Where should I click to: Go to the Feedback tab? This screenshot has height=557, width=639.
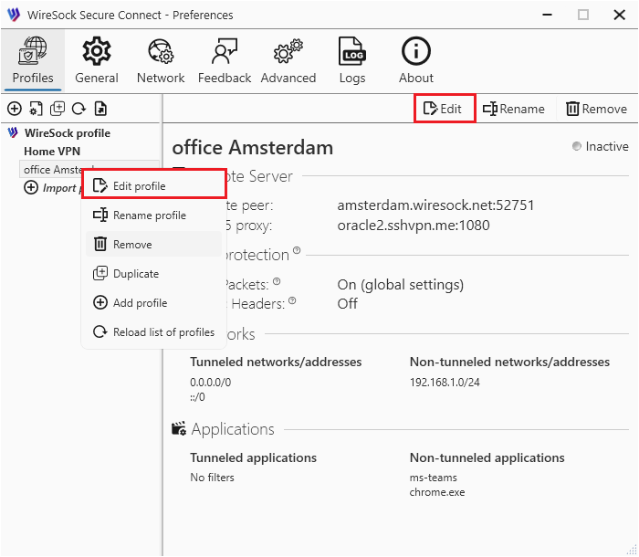coord(225,60)
